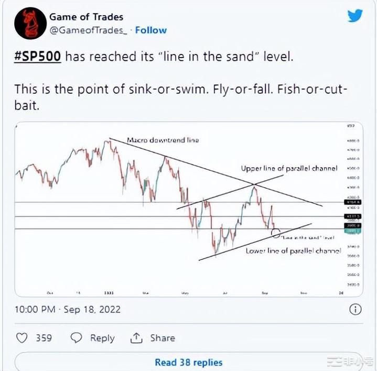The width and height of the screenshot is (377, 371).
Task: Click the Macro downtrend line label
Action: [163, 140]
